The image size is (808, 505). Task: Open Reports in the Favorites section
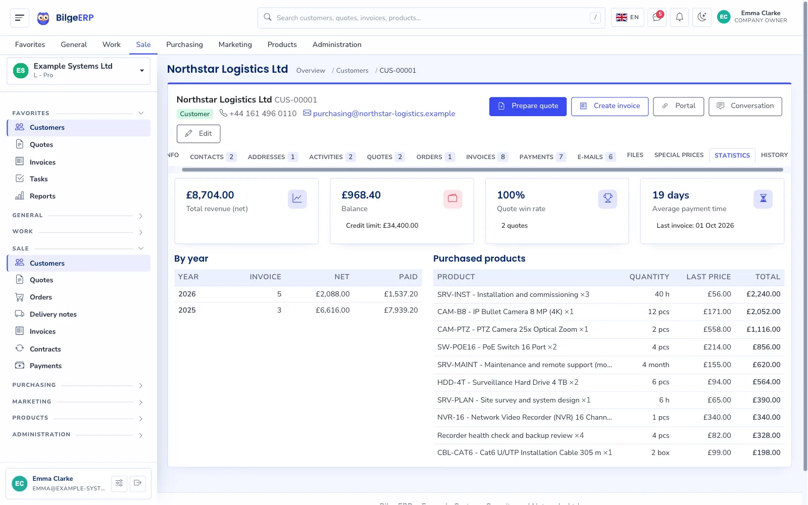(78, 196)
